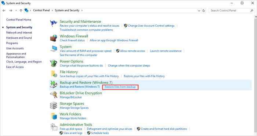Defragment and optimize your drives

109,129
